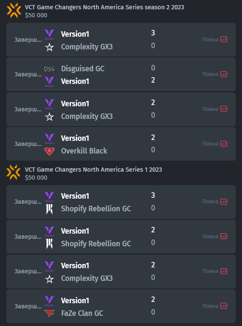Screen dimensions: 242x326
Task: Click the Disguised GC DSG logo
Action: click(49, 69)
